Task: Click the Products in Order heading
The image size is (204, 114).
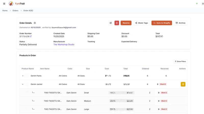Action: pos(28,55)
